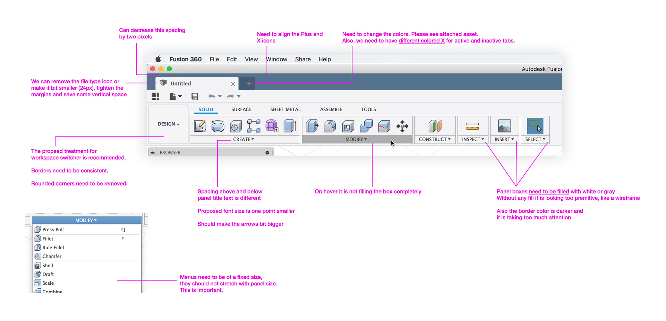Click the Inspect measure ruler icon
This screenshot has width=666, height=321.
[472, 127]
